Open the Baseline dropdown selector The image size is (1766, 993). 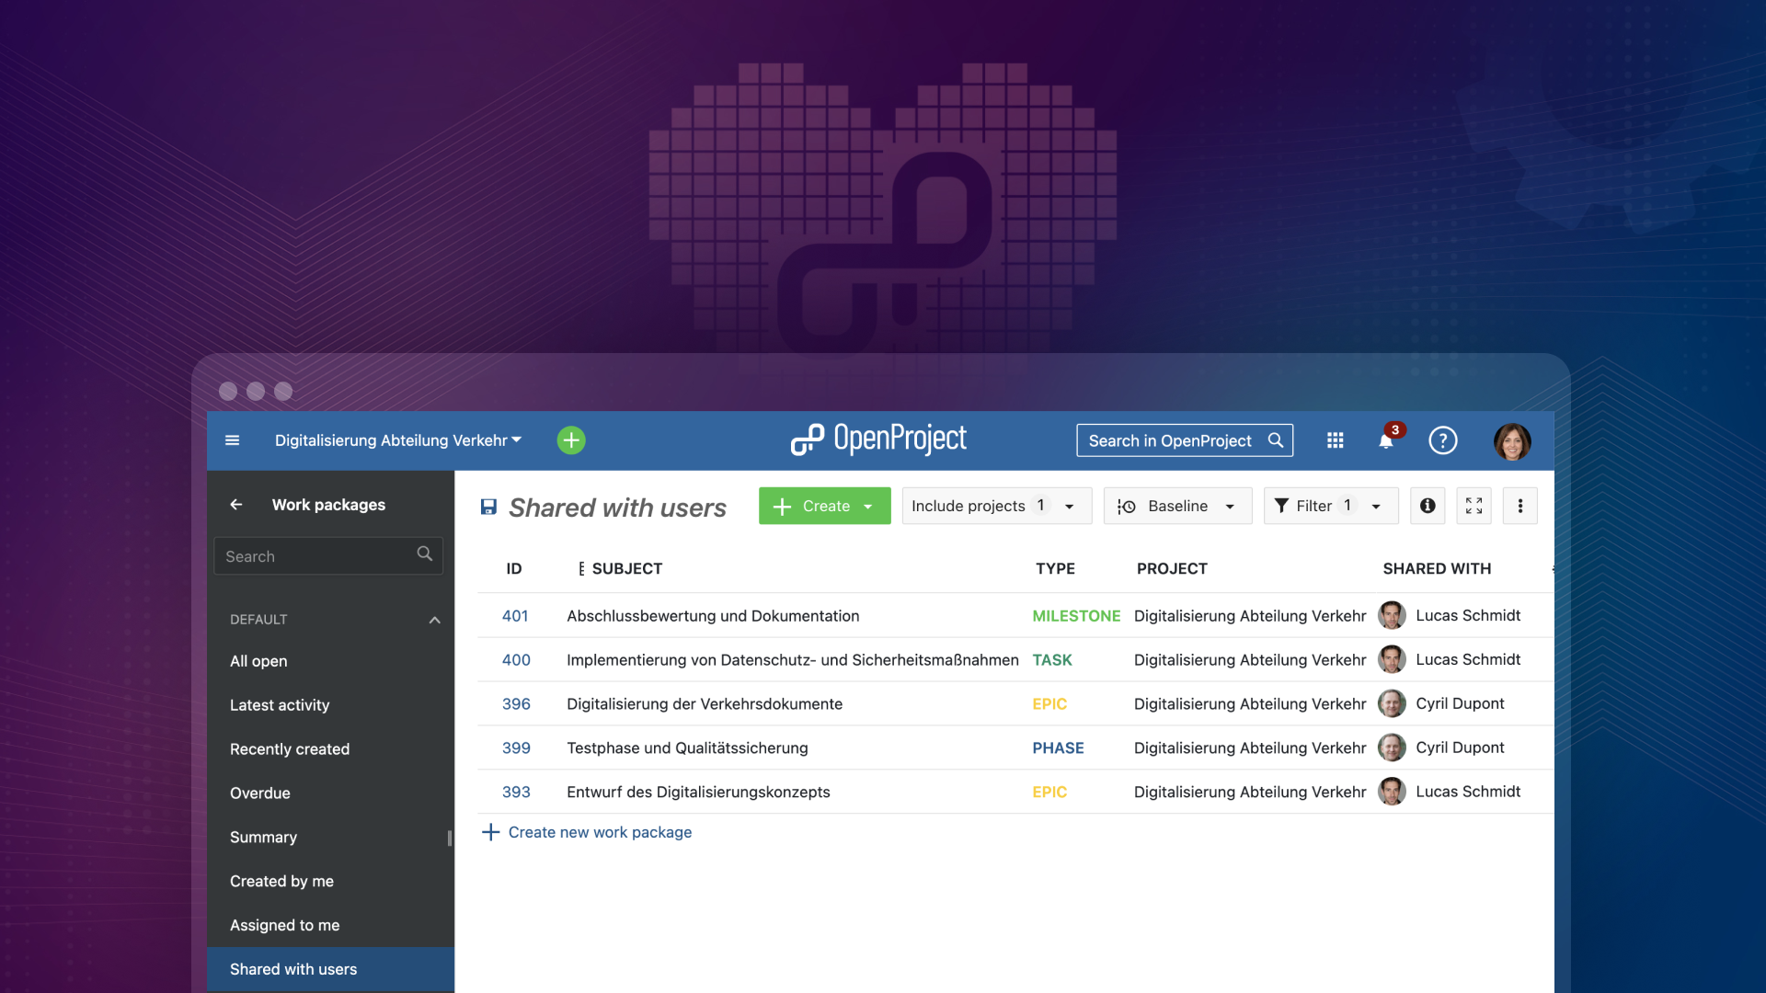pos(1177,506)
